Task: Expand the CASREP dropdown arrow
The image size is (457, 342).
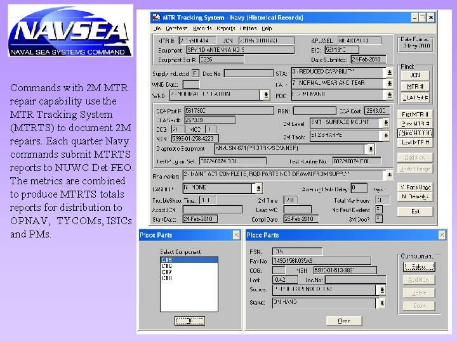Action: coord(258,188)
